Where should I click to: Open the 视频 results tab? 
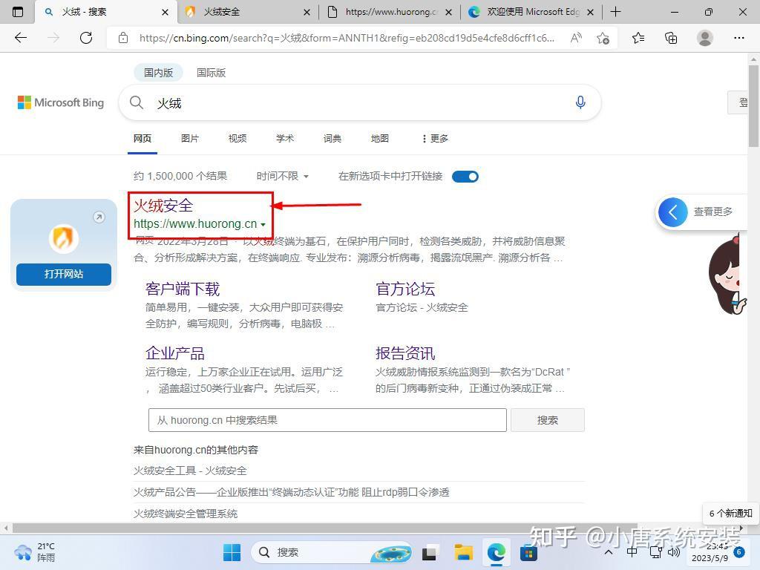pos(237,139)
